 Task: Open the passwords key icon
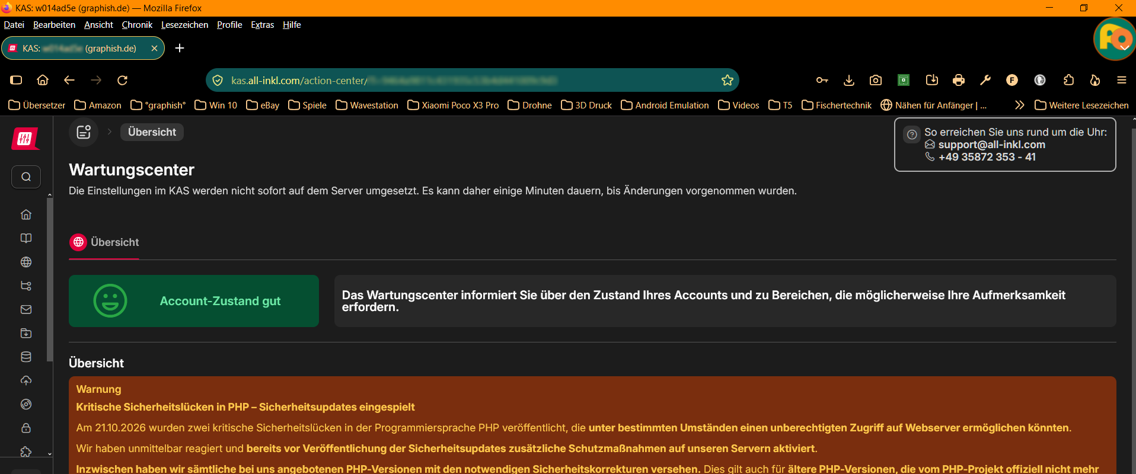(x=822, y=80)
